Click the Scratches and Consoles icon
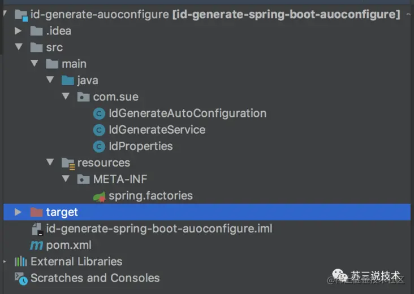 click(x=21, y=278)
